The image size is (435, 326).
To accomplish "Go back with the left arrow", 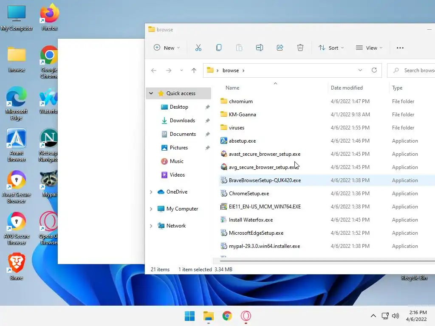I will click(x=154, y=70).
